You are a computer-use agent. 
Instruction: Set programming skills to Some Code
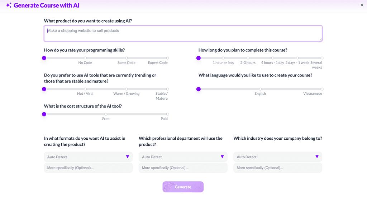pos(127,58)
